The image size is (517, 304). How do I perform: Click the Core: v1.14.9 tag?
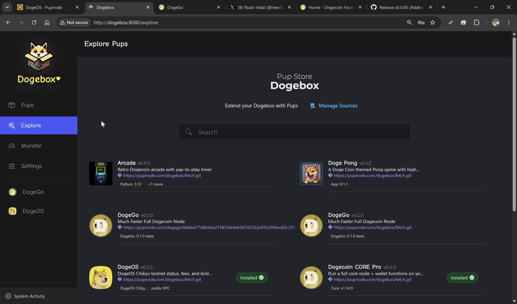[x=342, y=288]
